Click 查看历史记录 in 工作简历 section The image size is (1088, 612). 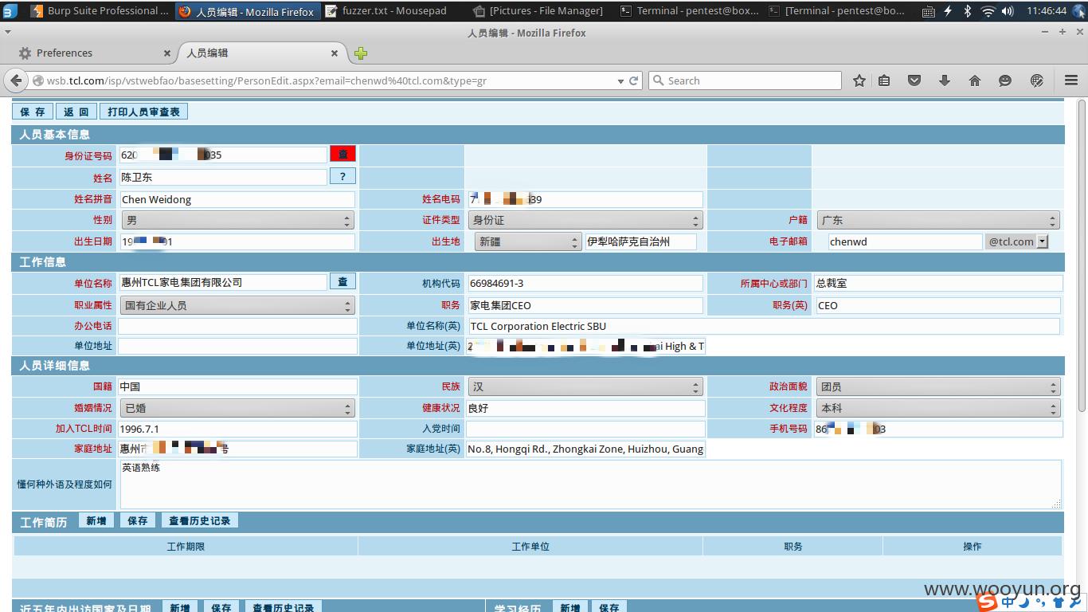(x=199, y=520)
